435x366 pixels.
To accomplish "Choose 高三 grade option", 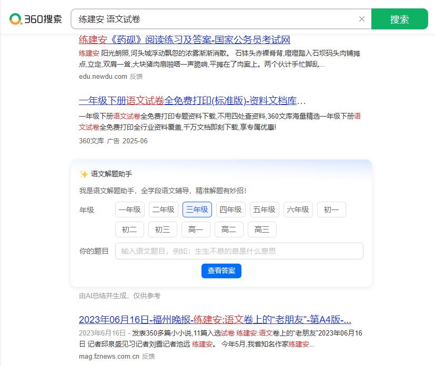I will (x=262, y=229).
